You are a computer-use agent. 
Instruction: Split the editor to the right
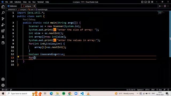point(165,6)
